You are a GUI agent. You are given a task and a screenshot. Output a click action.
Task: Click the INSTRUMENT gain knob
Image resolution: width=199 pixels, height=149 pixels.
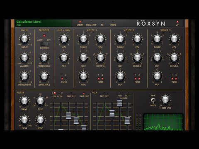(x=24, y=77)
